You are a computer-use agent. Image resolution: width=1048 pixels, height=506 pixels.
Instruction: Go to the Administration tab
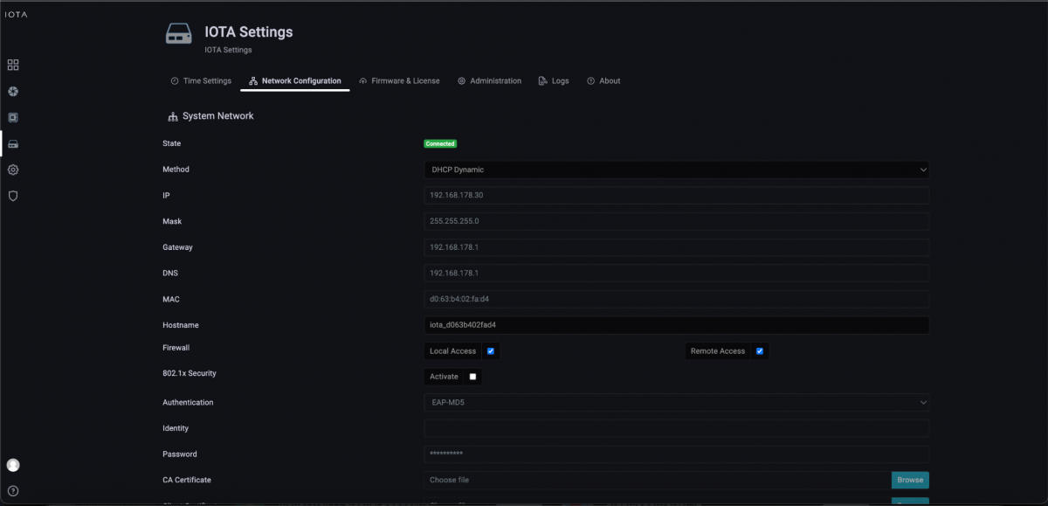(x=489, y=81)
